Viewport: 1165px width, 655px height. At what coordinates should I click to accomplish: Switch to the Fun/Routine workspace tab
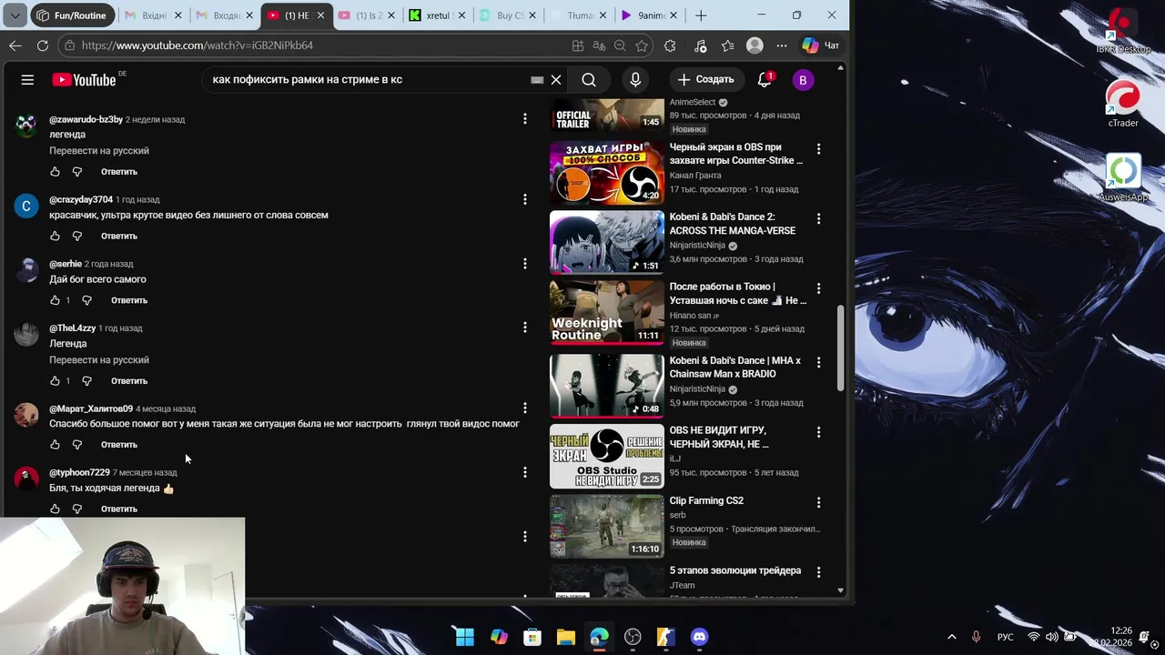pyautogui.click(x=72, y=15)
